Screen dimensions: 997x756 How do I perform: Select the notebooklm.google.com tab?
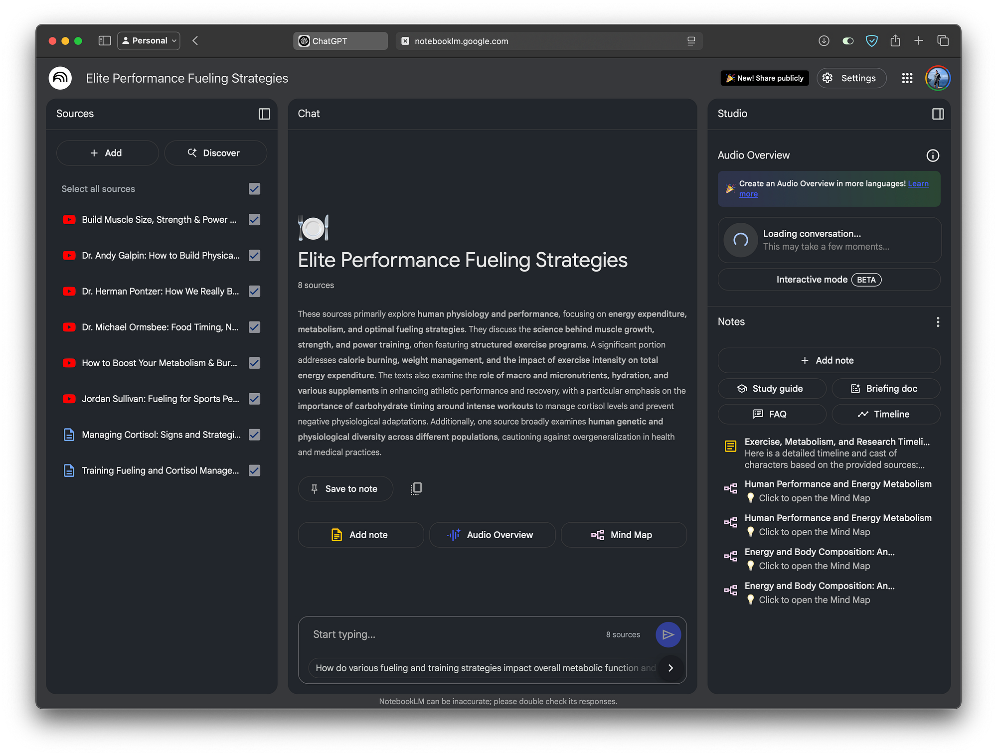(548, 41)
